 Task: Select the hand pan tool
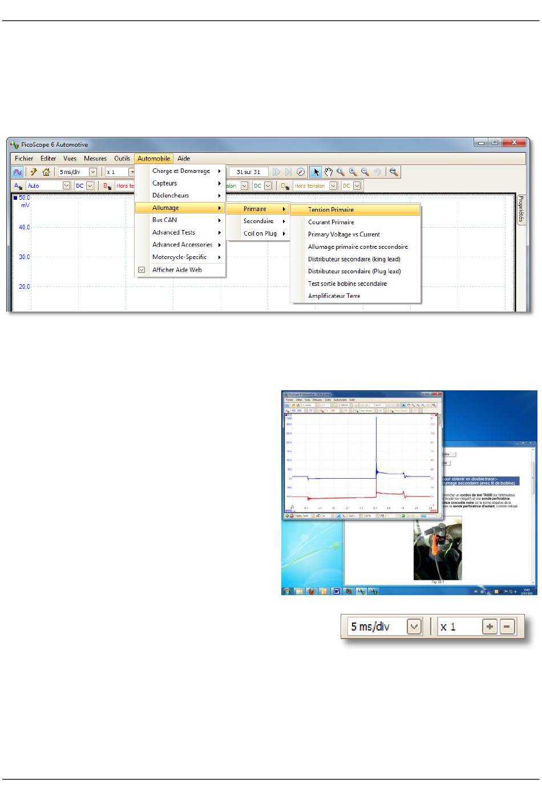(x=329, y=172)
